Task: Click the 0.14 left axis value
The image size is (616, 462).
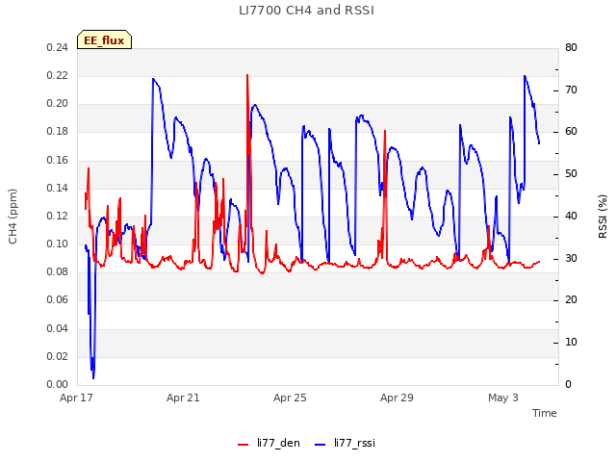Action: (x=58, y=189)
